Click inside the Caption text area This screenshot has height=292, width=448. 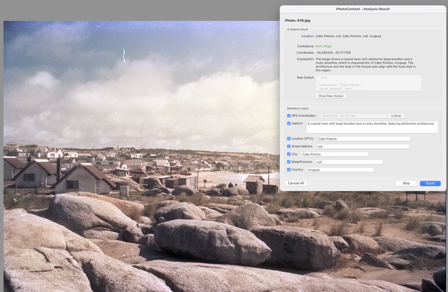pos(372,127)
